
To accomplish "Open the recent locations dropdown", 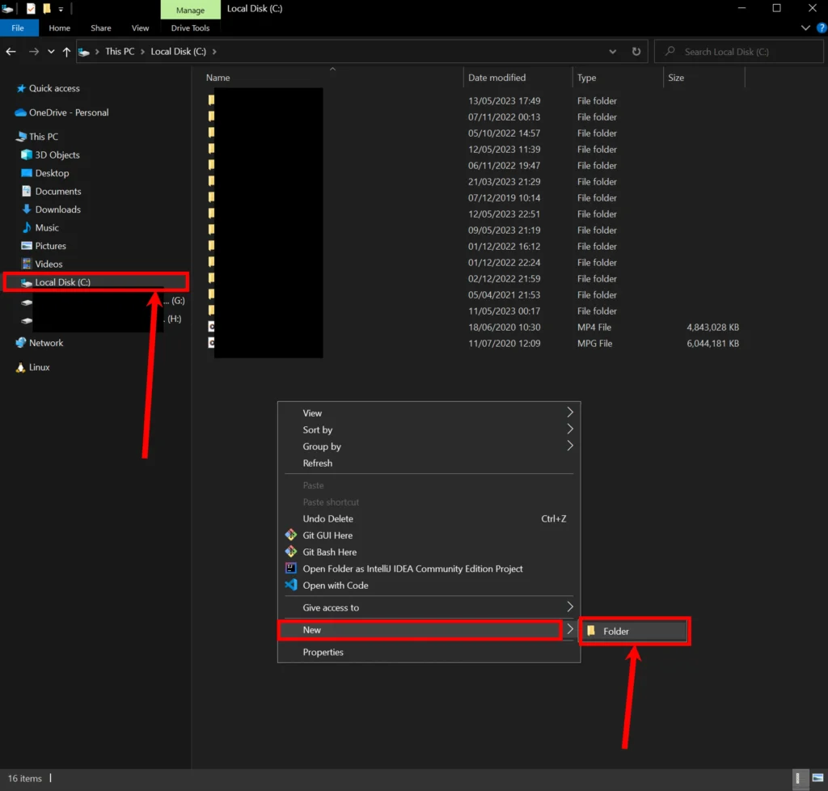I will click(51, 52).
